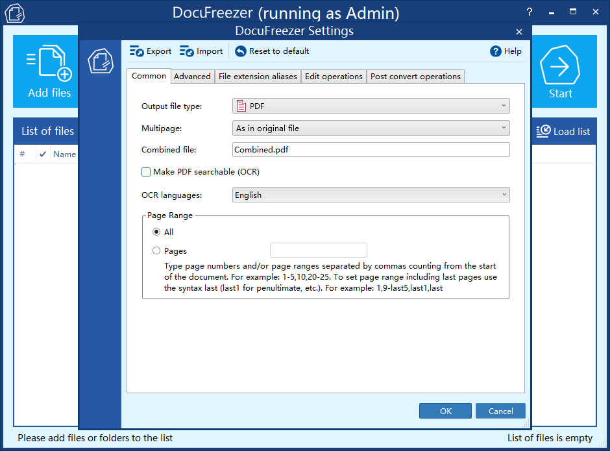
Task: Click the Help label in settings toolbar
Action: click(513, 51)
